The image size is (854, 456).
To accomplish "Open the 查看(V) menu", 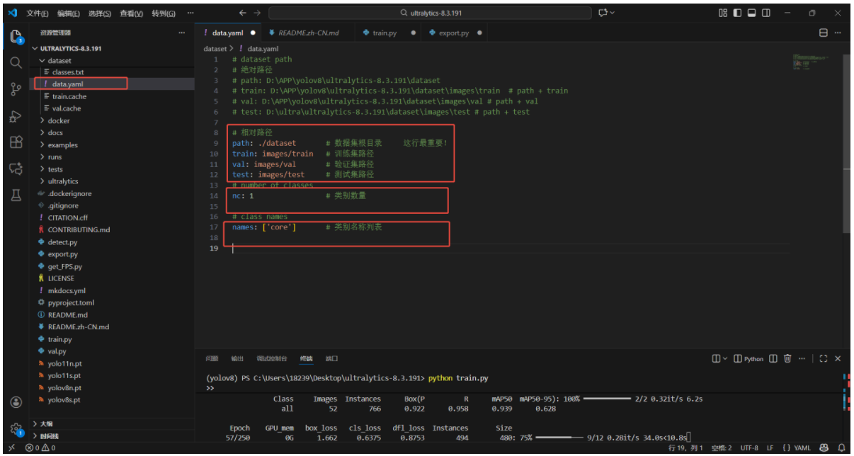I will (x=131, y=13).
